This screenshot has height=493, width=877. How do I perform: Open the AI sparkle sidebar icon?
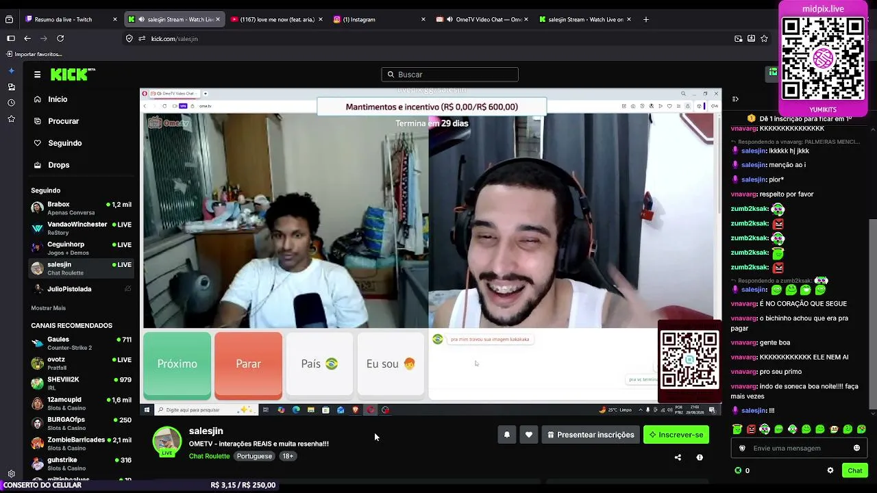pos(11,71)
